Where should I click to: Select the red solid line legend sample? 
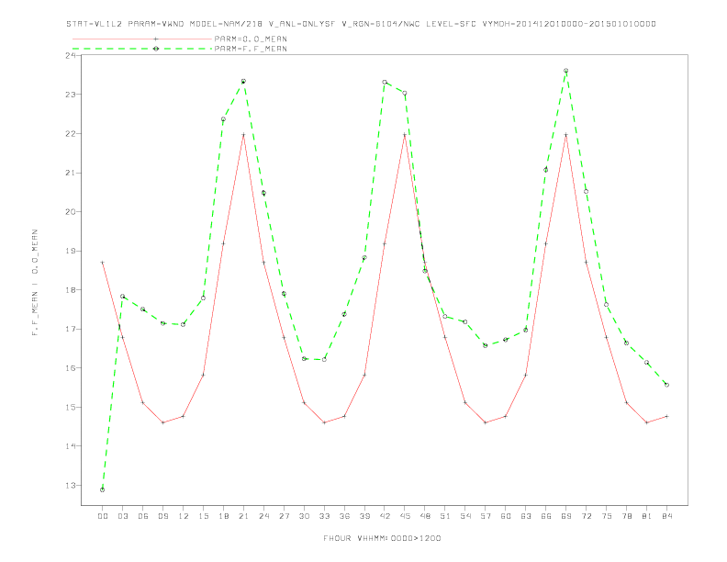[x=142, y=39]
